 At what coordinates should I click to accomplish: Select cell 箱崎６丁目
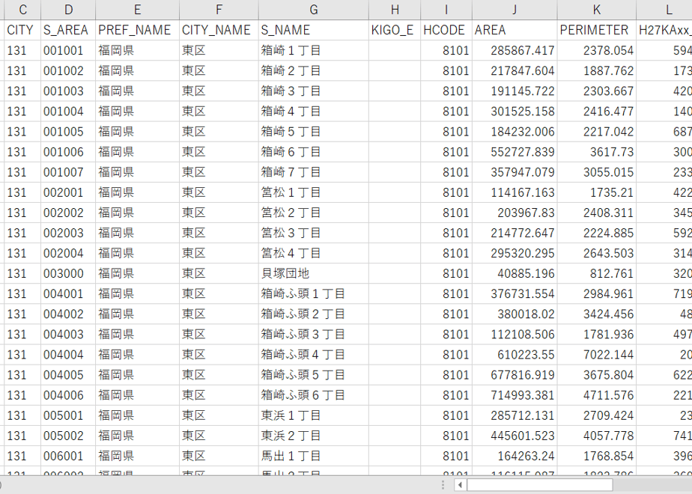[x=313, y=152]
